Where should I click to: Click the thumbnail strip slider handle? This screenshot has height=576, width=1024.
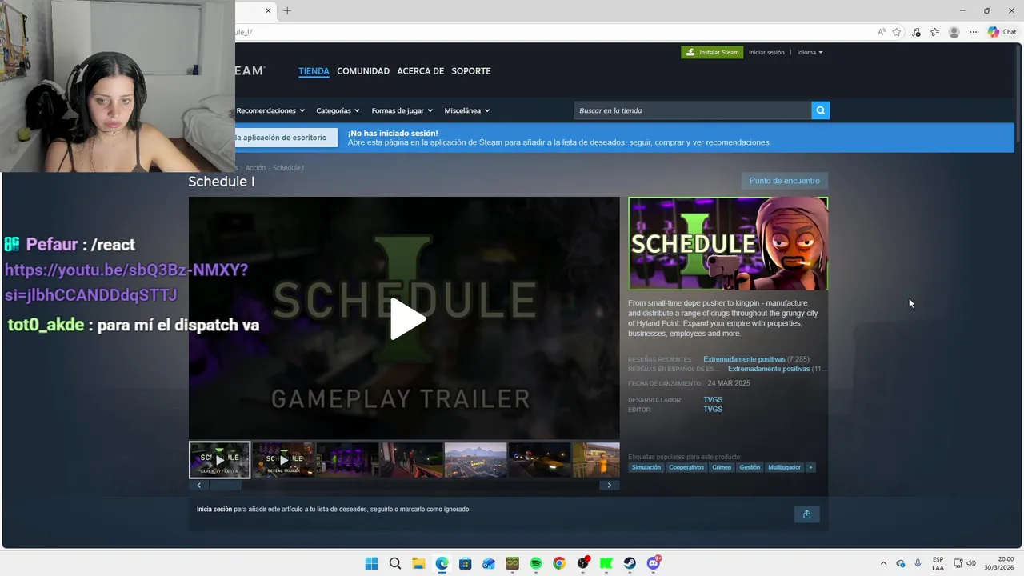[x=225, y=486]
